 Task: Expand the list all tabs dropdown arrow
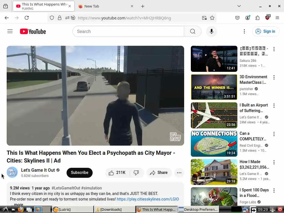pos(239,6)
